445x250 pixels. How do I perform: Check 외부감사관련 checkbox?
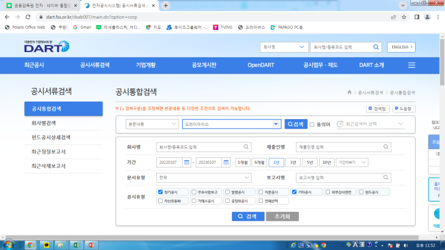pyautogui.click(x=328, y=192)
